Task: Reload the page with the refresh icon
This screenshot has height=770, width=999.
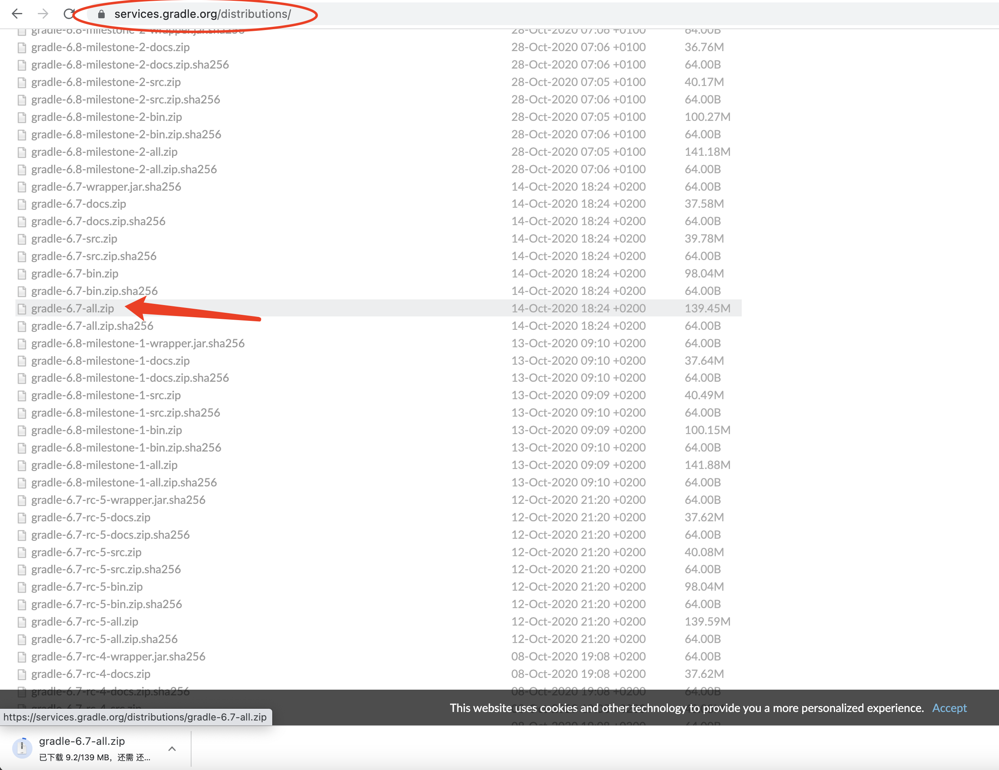Action: pos(69,14)
